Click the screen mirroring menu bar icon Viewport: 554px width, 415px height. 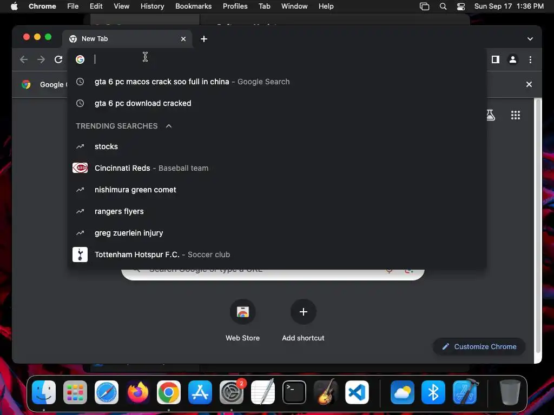point(424,6)
